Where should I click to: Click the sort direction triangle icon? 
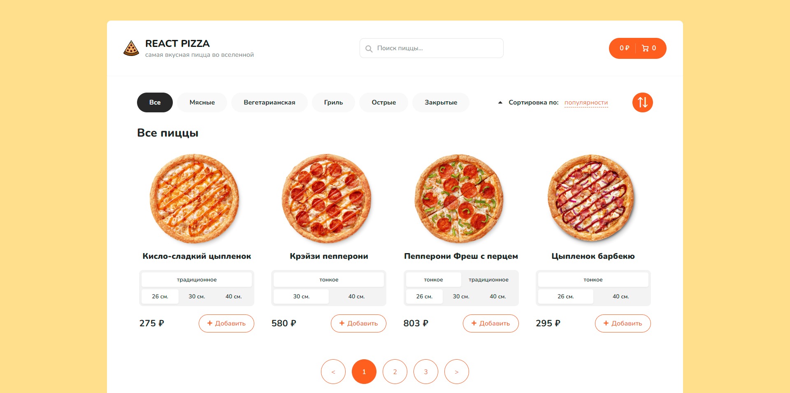click(x=500, y=102)
